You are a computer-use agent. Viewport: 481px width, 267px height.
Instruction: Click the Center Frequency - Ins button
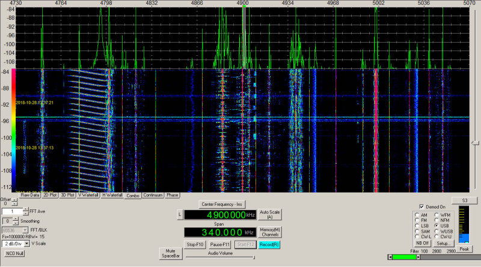[x=222, y=204]
